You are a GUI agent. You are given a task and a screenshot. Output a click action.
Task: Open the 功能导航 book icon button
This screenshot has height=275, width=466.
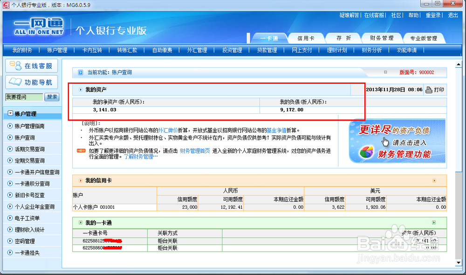32,82
